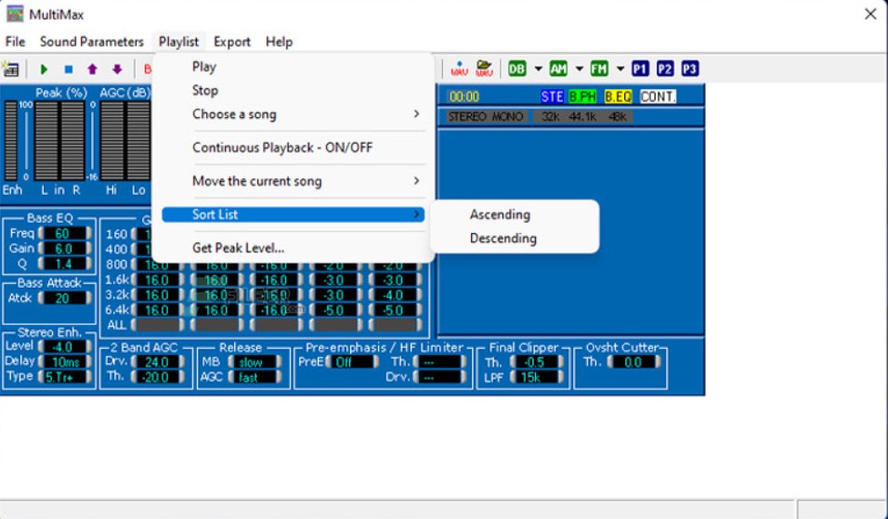Open the Help menu
Screen dimensions: 888x519
tap(280, 42)
